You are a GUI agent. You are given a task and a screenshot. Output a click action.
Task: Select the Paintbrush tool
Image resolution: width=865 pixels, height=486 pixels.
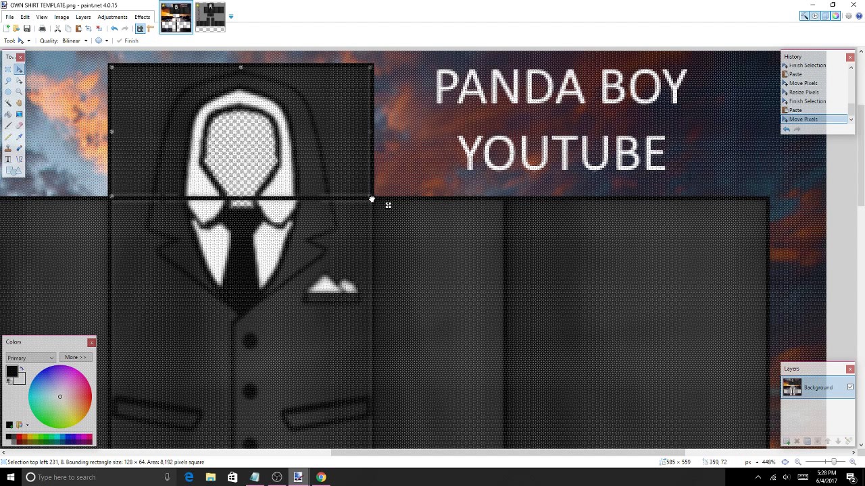pos(8,126)
